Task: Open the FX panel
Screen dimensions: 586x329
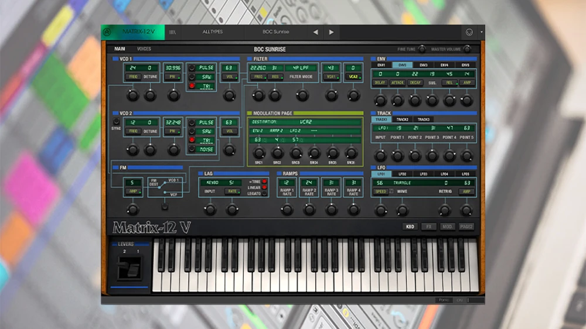Action: click(x=429, y=227)
